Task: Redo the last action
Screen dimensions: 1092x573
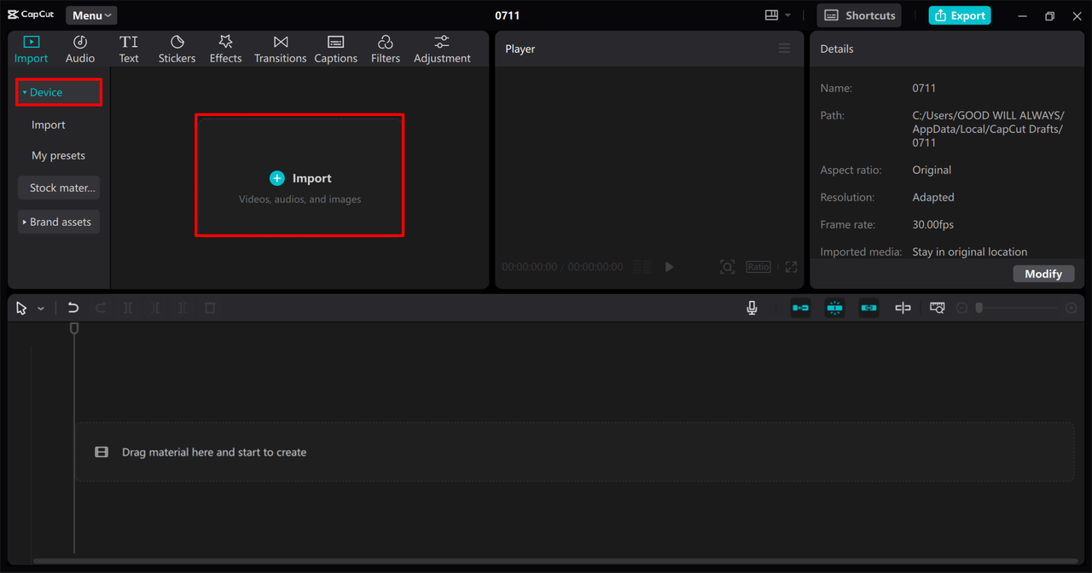Action: (101, 308)
